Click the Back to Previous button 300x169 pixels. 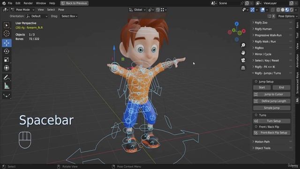tap(74, 3)
